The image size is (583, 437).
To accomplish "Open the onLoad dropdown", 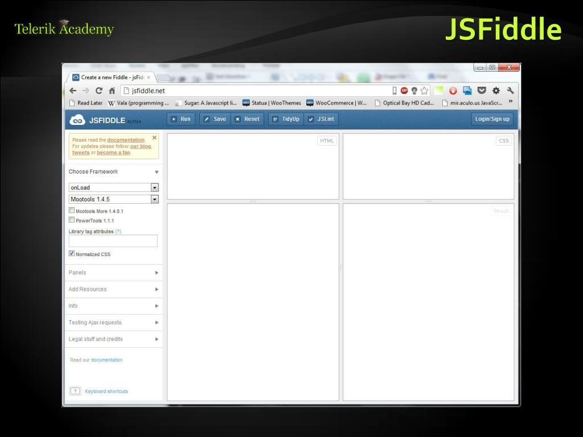I will 114,188.
